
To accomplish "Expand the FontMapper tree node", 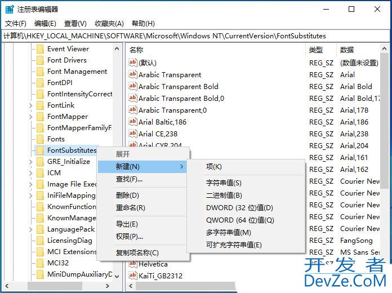I will 31,117.
